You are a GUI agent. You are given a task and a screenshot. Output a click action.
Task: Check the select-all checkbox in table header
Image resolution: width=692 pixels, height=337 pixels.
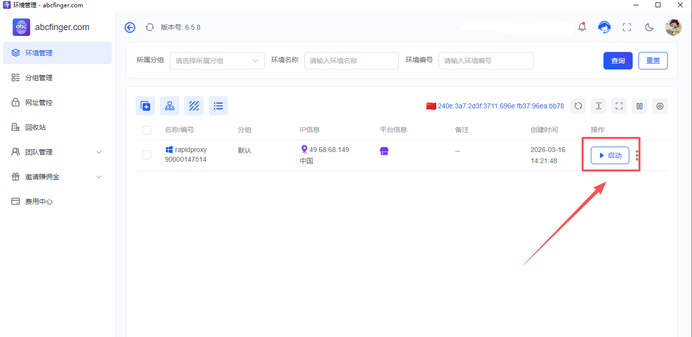[x=146, y=130]
